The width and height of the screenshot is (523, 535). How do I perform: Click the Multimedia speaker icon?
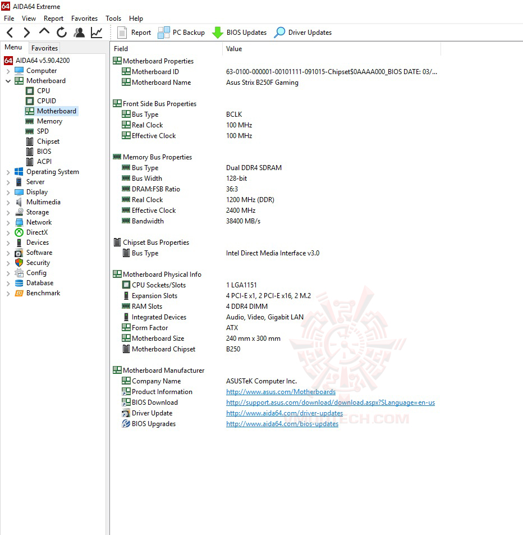[19, 202]
